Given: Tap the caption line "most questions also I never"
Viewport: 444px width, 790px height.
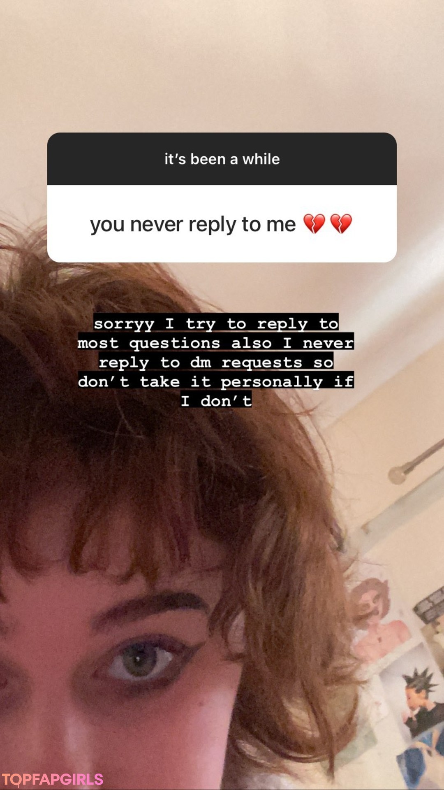Looking at the screenshot, I should (x=216, y=342).
